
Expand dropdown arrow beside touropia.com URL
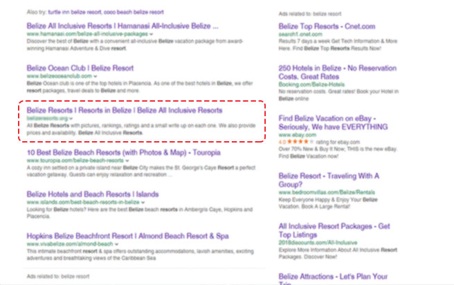coord(127,160)
